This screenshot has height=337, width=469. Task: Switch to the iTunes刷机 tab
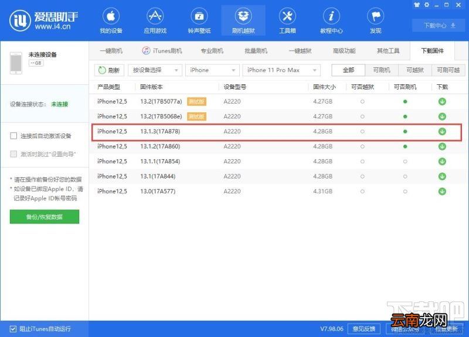[x=162, y=51]
